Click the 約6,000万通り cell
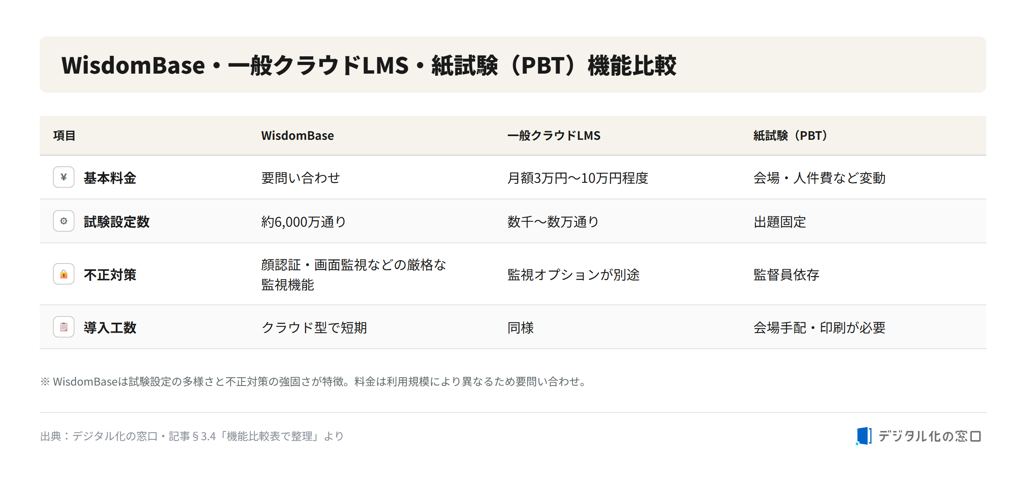Image resolution: width=1026 pixels, height=484 pixels. (x=304, y=222)
